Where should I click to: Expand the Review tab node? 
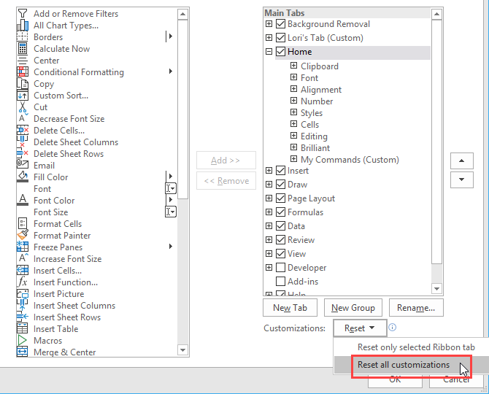point(269,240)
